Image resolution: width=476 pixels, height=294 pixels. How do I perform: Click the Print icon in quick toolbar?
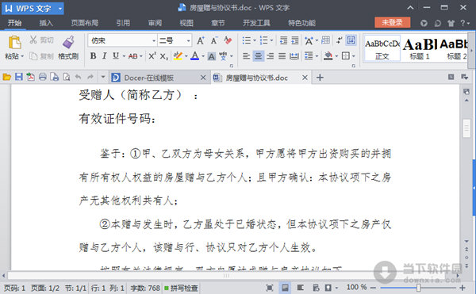[x=43, y=78]
